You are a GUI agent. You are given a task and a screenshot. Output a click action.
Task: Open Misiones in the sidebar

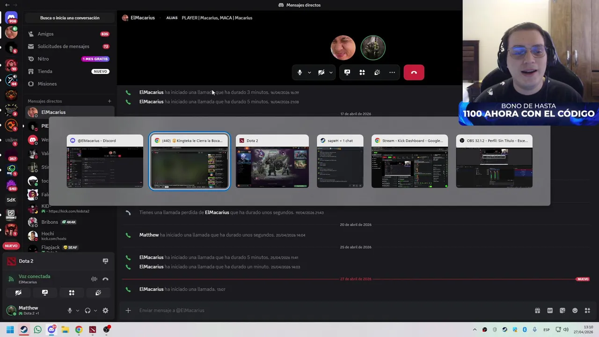70,84
